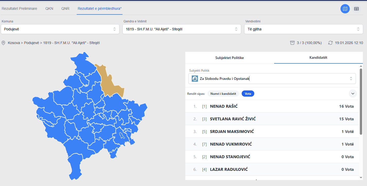Sort candidates by Vota
367x186 pixels.
coord(248,94)
